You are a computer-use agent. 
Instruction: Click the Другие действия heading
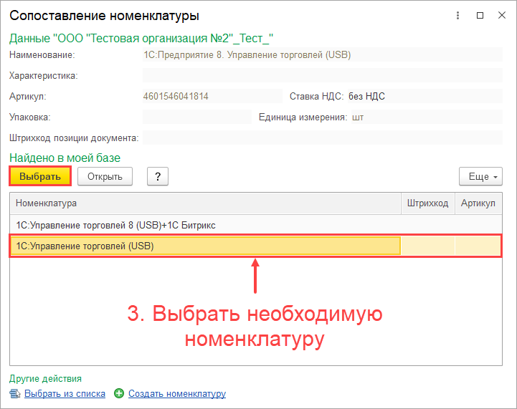pos(45,379)
